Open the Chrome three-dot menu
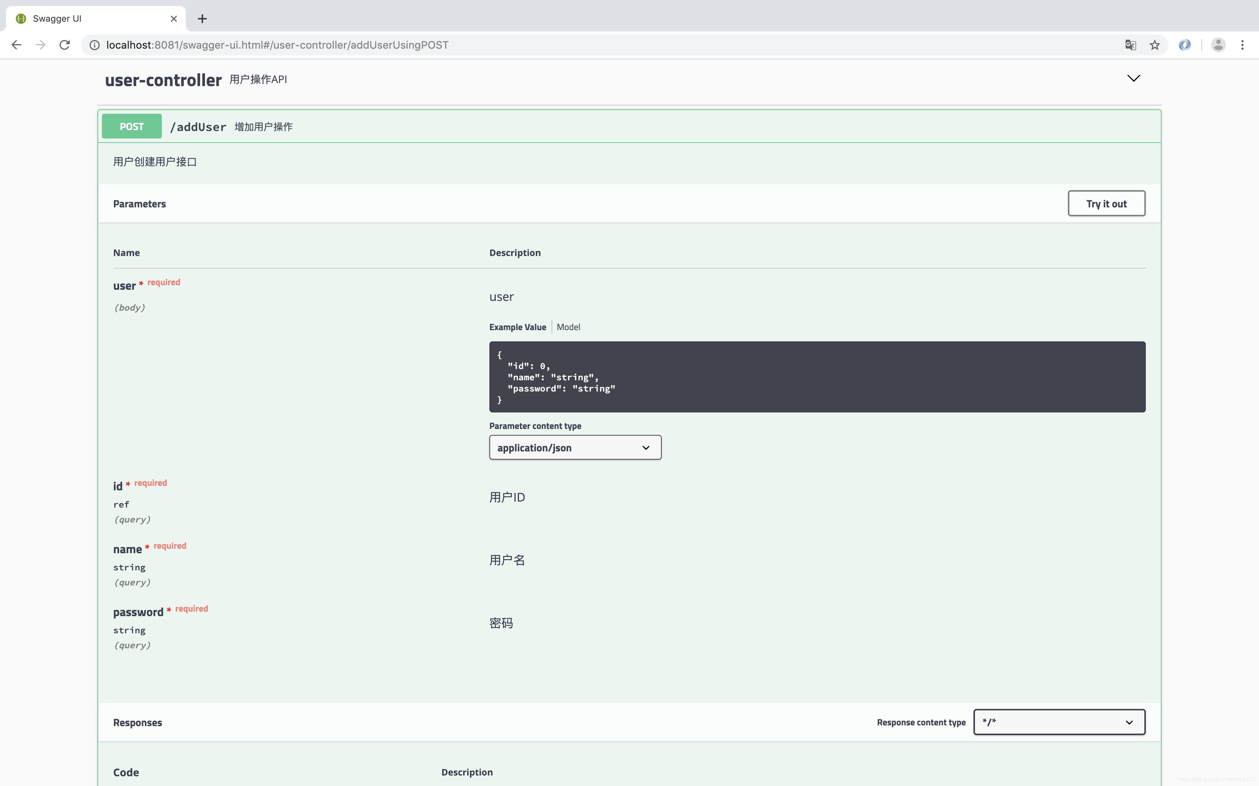This screenshot has height=786, width=1259. 1243,45
